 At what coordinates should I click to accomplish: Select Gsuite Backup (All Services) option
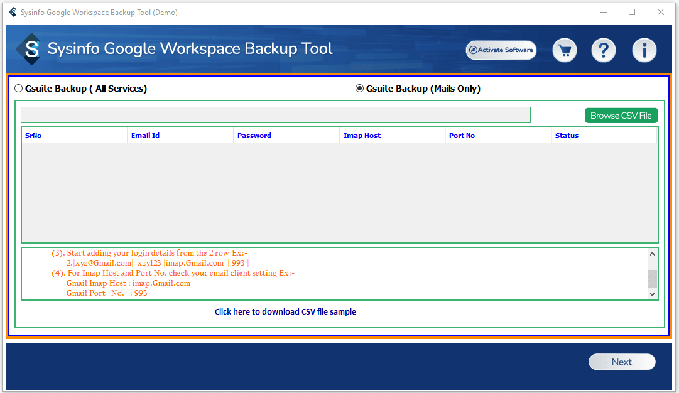(19, 89)
